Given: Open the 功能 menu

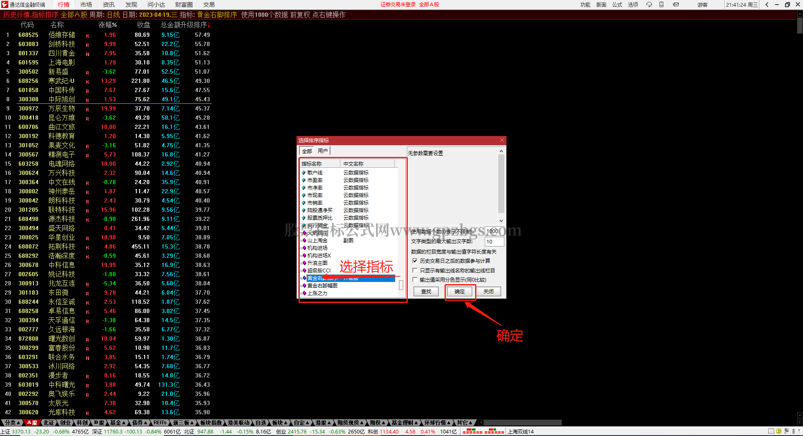Looking at the screenshot, I should coord(586,5).
